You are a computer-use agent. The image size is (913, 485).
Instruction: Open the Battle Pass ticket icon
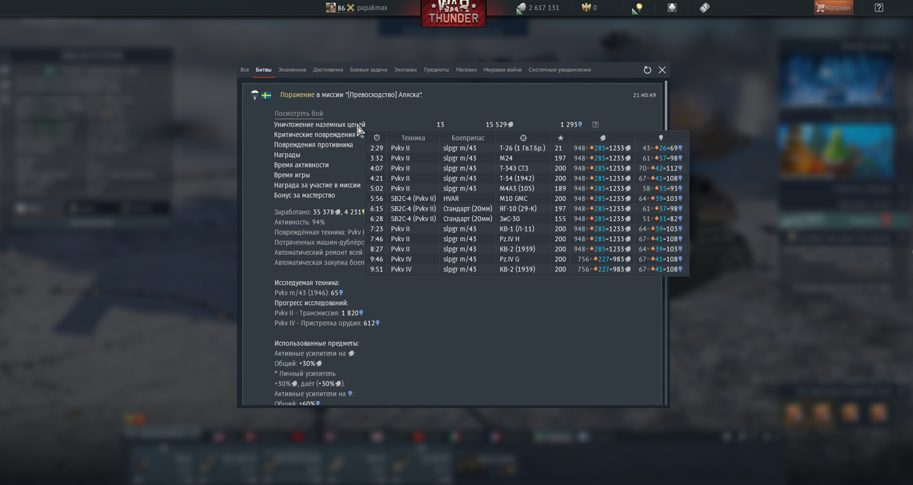click(704, 8)
